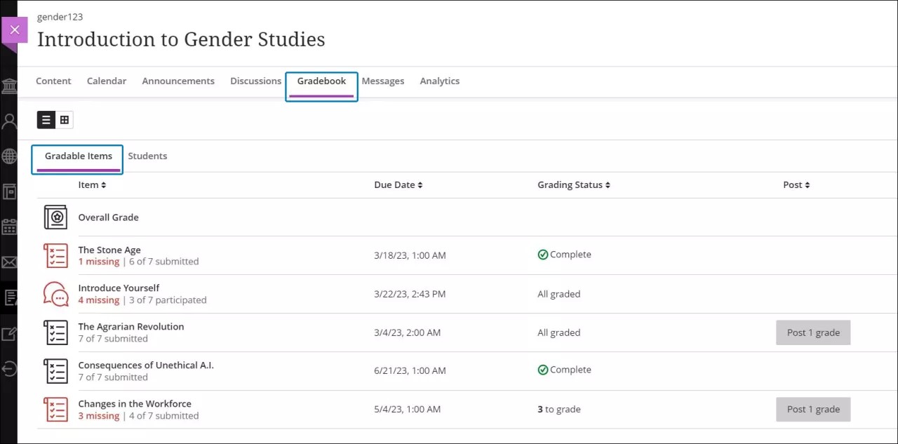This screenshot has height=444, width=898.
Task: Post 1 grade for The Agrarian Revolution
Action: point(813,332)
